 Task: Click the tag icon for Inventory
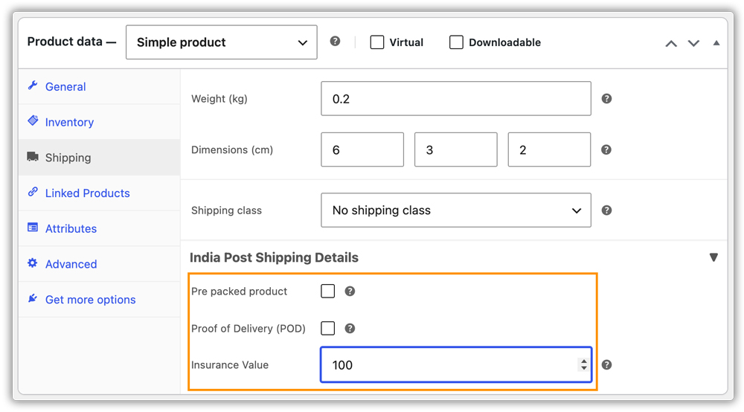pyautogui.click(x=33, y=120)
